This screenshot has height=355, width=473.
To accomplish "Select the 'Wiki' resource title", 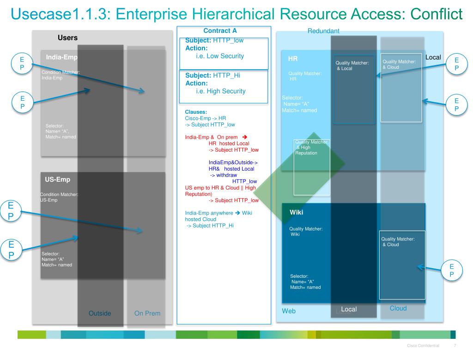I will [x=296, y=212].
